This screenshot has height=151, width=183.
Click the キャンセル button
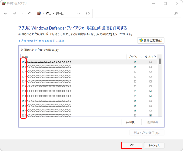(154, 145)
